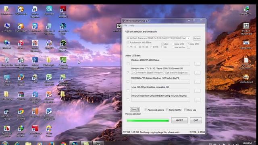Check the Linux ISO/Grub4dos compatible ISO checkbox
Screen dimensions: 258x145
tap(128, 91)
